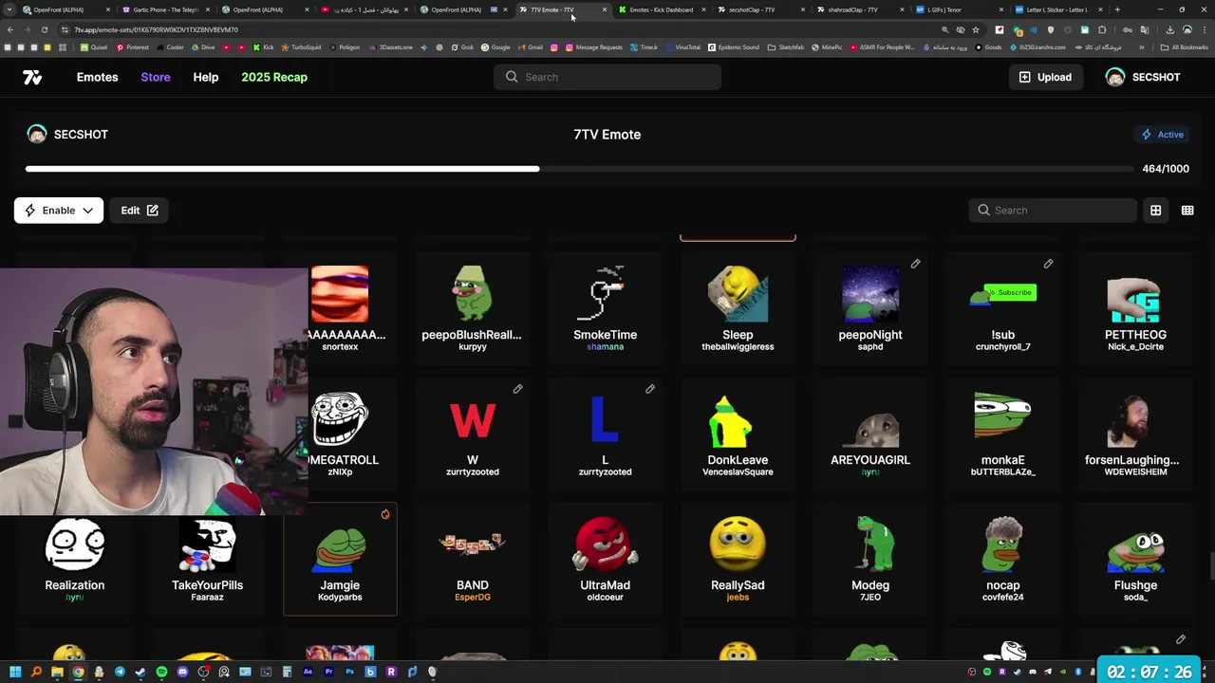Open the Windows Start menu
This screenshot has height=683, width=1215.
15,672
